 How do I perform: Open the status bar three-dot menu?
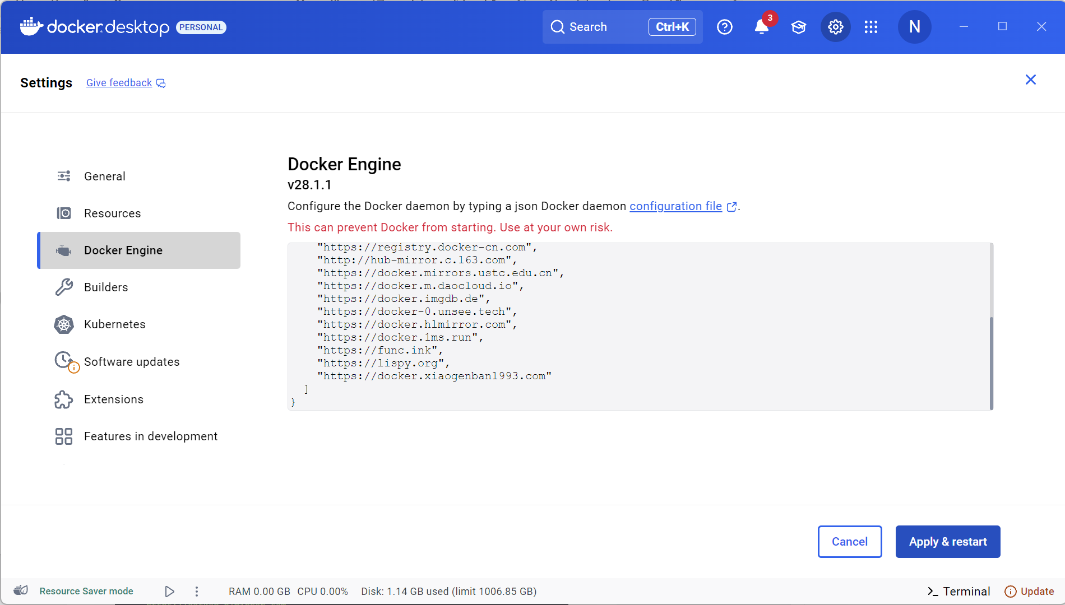click(196, 591)
